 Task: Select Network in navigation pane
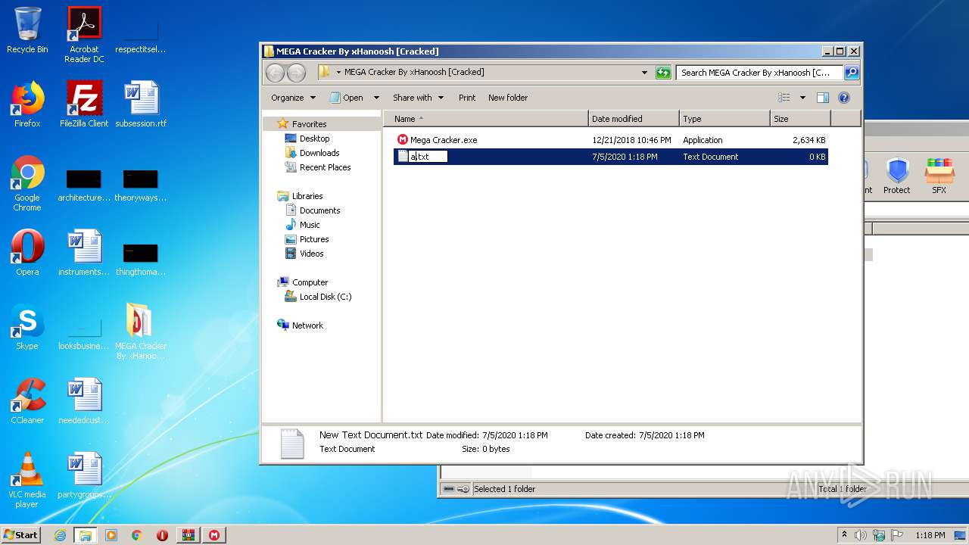tap(307, 325)
